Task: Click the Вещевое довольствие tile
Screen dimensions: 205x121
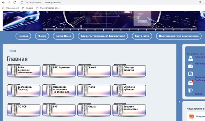Action: [x=129, y=110]
